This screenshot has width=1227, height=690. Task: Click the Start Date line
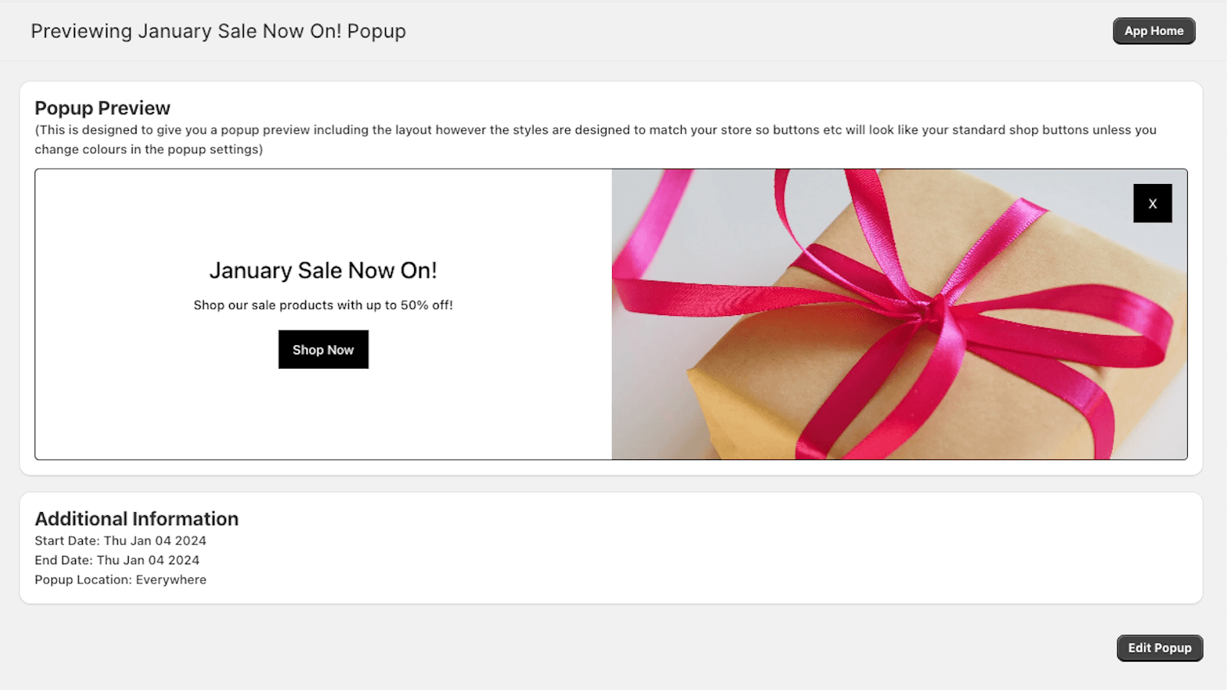(x=120, y=540)
